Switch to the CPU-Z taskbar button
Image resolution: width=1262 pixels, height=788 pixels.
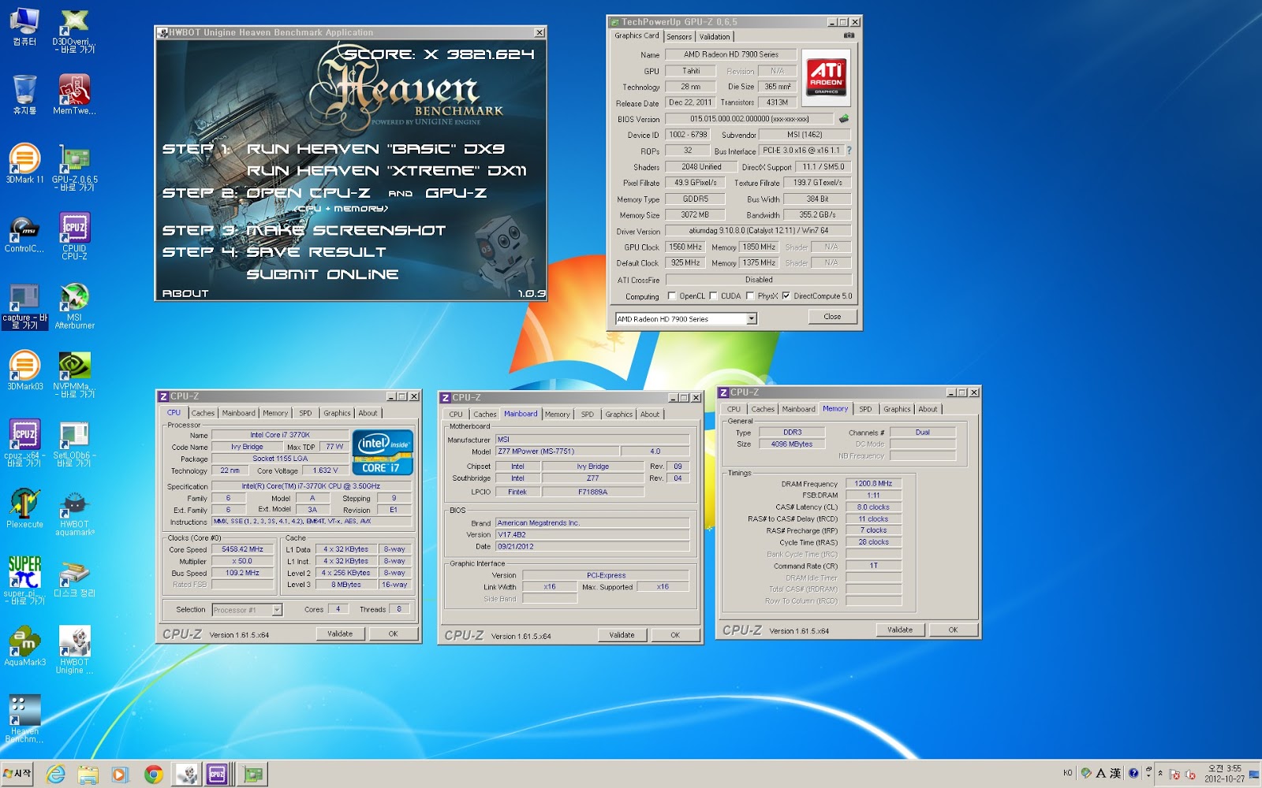(x=217, y=775)
